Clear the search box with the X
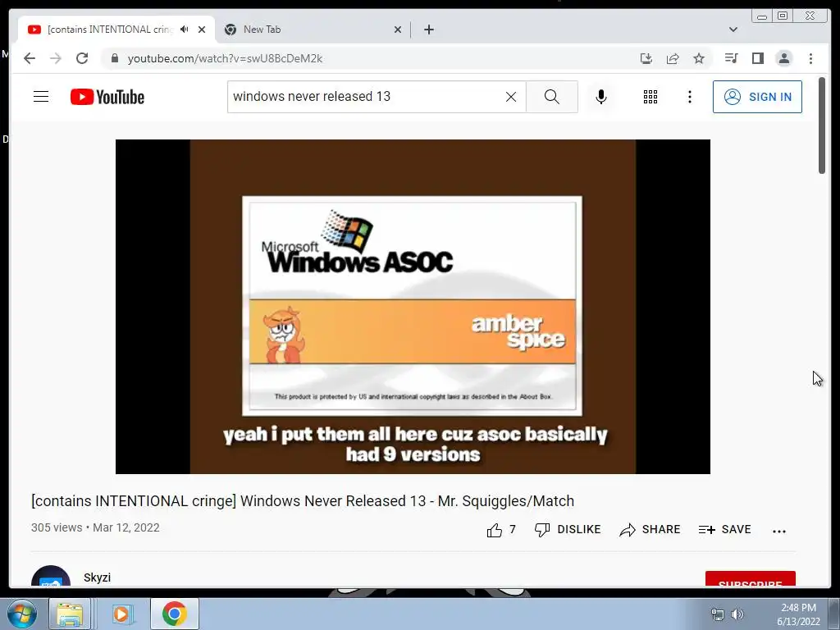The width and height of the screenshot is (840, 630). (x=511, y=97)
